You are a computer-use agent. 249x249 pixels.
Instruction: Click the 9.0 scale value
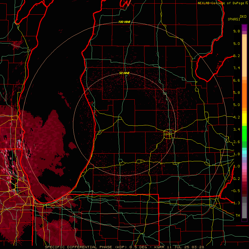[237, 43]
